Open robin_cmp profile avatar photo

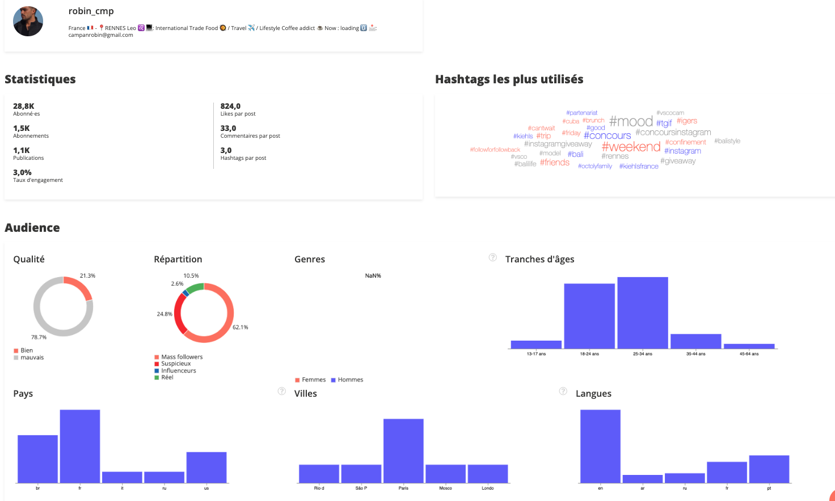28,22
